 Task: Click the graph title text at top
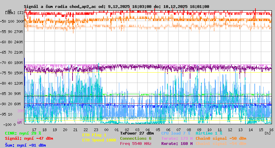click(x=117, y=7)
